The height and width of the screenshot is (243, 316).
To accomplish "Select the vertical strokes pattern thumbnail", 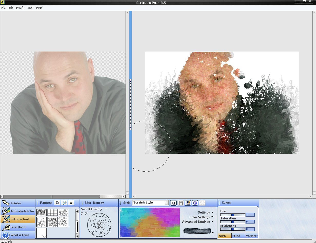I will pyautogui.click(x=41, y=212).
